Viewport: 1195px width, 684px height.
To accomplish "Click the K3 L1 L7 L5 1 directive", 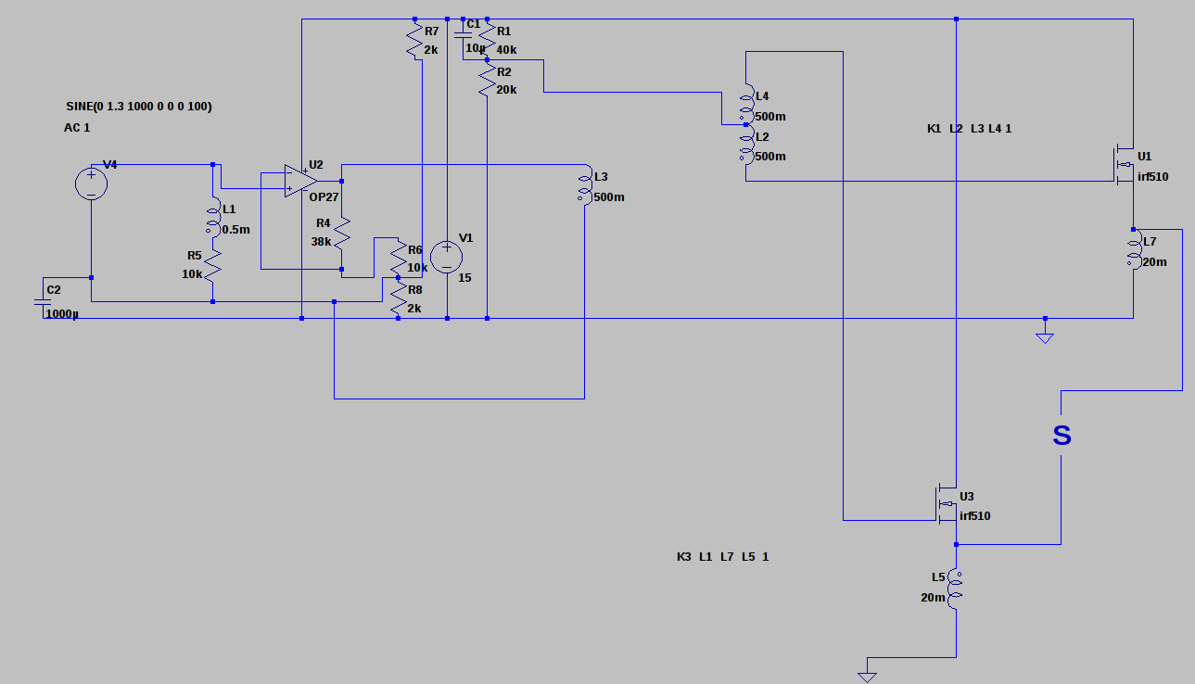I will [723, 557].
